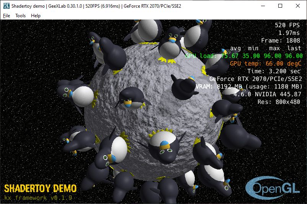Click the 'Time: 3.200 sec' text
307x204 pixels.
tap(274, 71)
